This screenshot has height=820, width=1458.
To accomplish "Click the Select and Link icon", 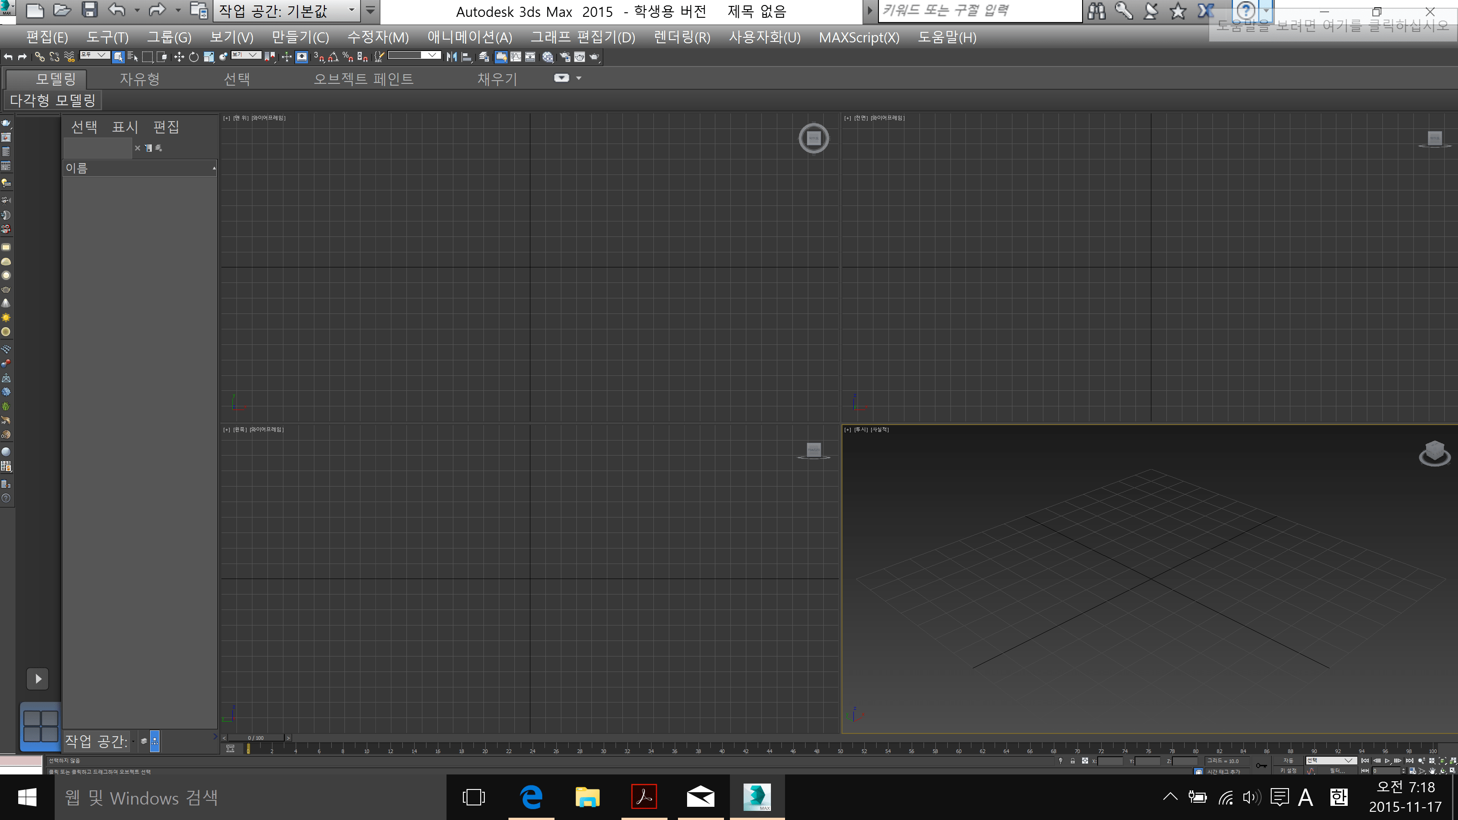I will [40, 56].
